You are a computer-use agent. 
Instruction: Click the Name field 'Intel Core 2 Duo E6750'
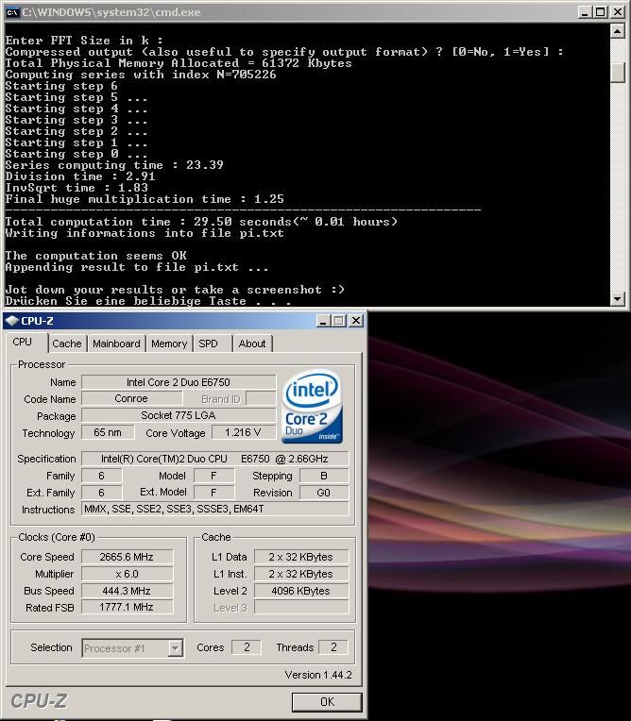[x=179, y=382]
